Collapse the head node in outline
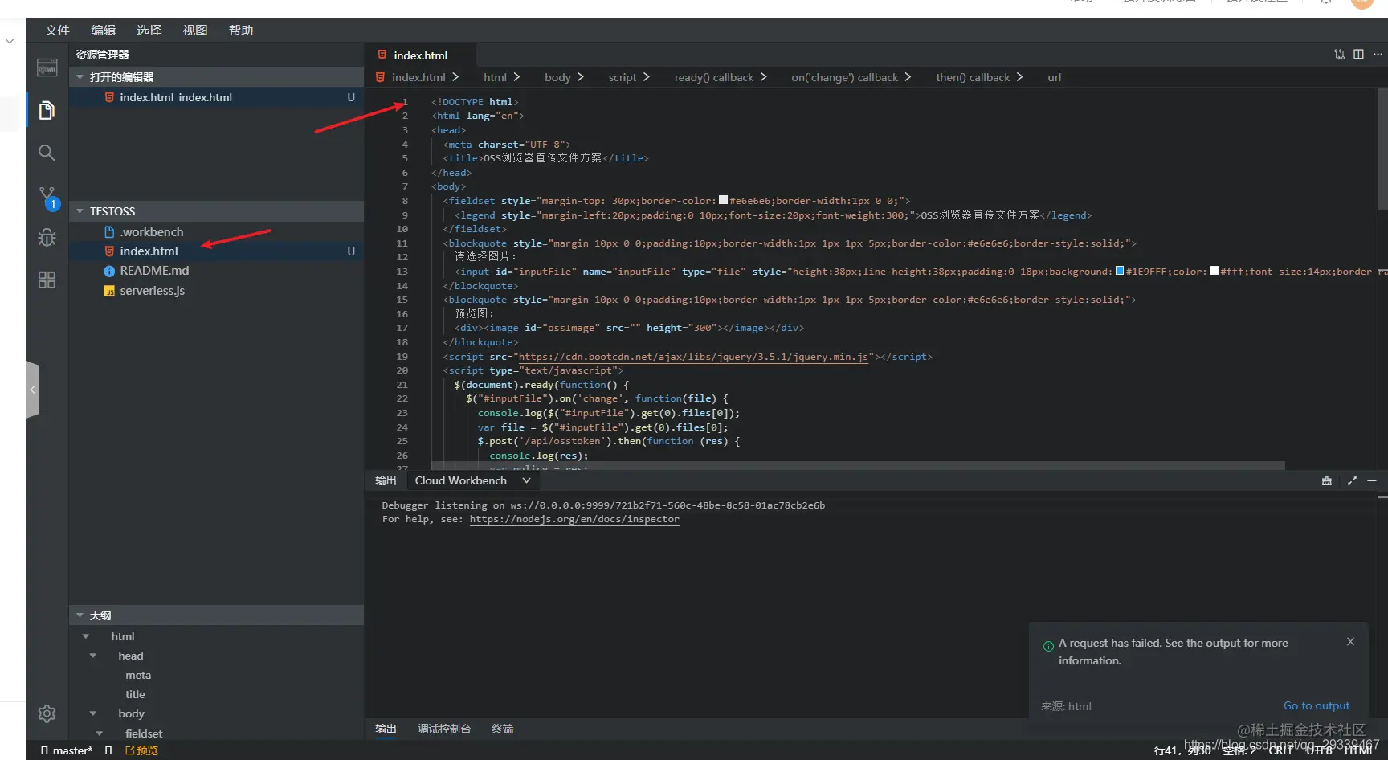 (x=93, y=656)
